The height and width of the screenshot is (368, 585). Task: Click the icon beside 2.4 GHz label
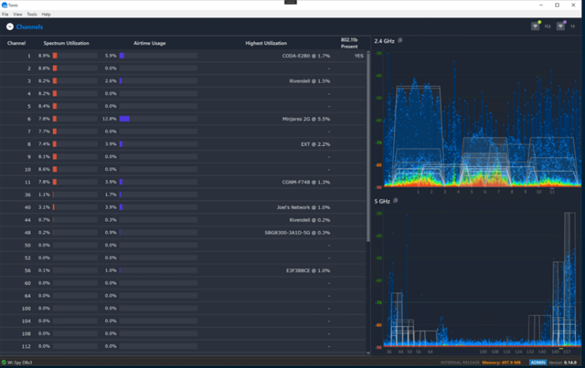(400, 40)
